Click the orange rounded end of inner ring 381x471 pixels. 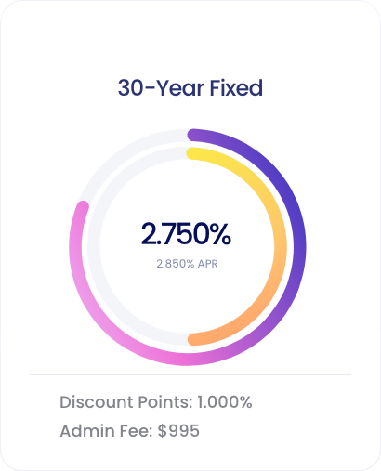click(x=194, y=339)
